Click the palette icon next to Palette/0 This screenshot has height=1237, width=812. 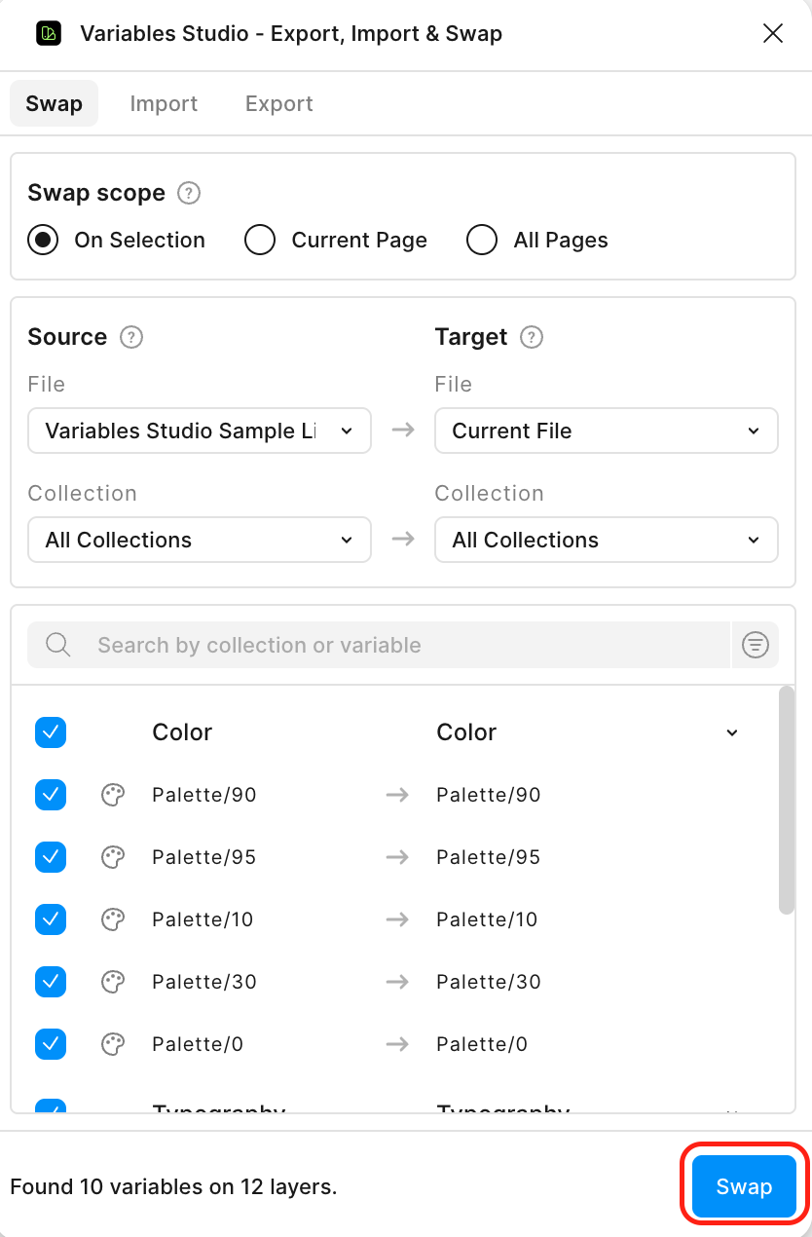click(x=113, y=1044)
